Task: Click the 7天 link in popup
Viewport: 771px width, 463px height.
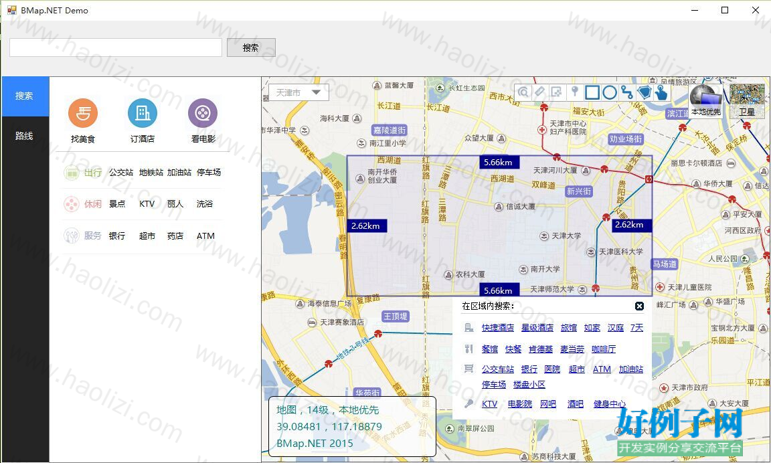Action: pos(636,328)
